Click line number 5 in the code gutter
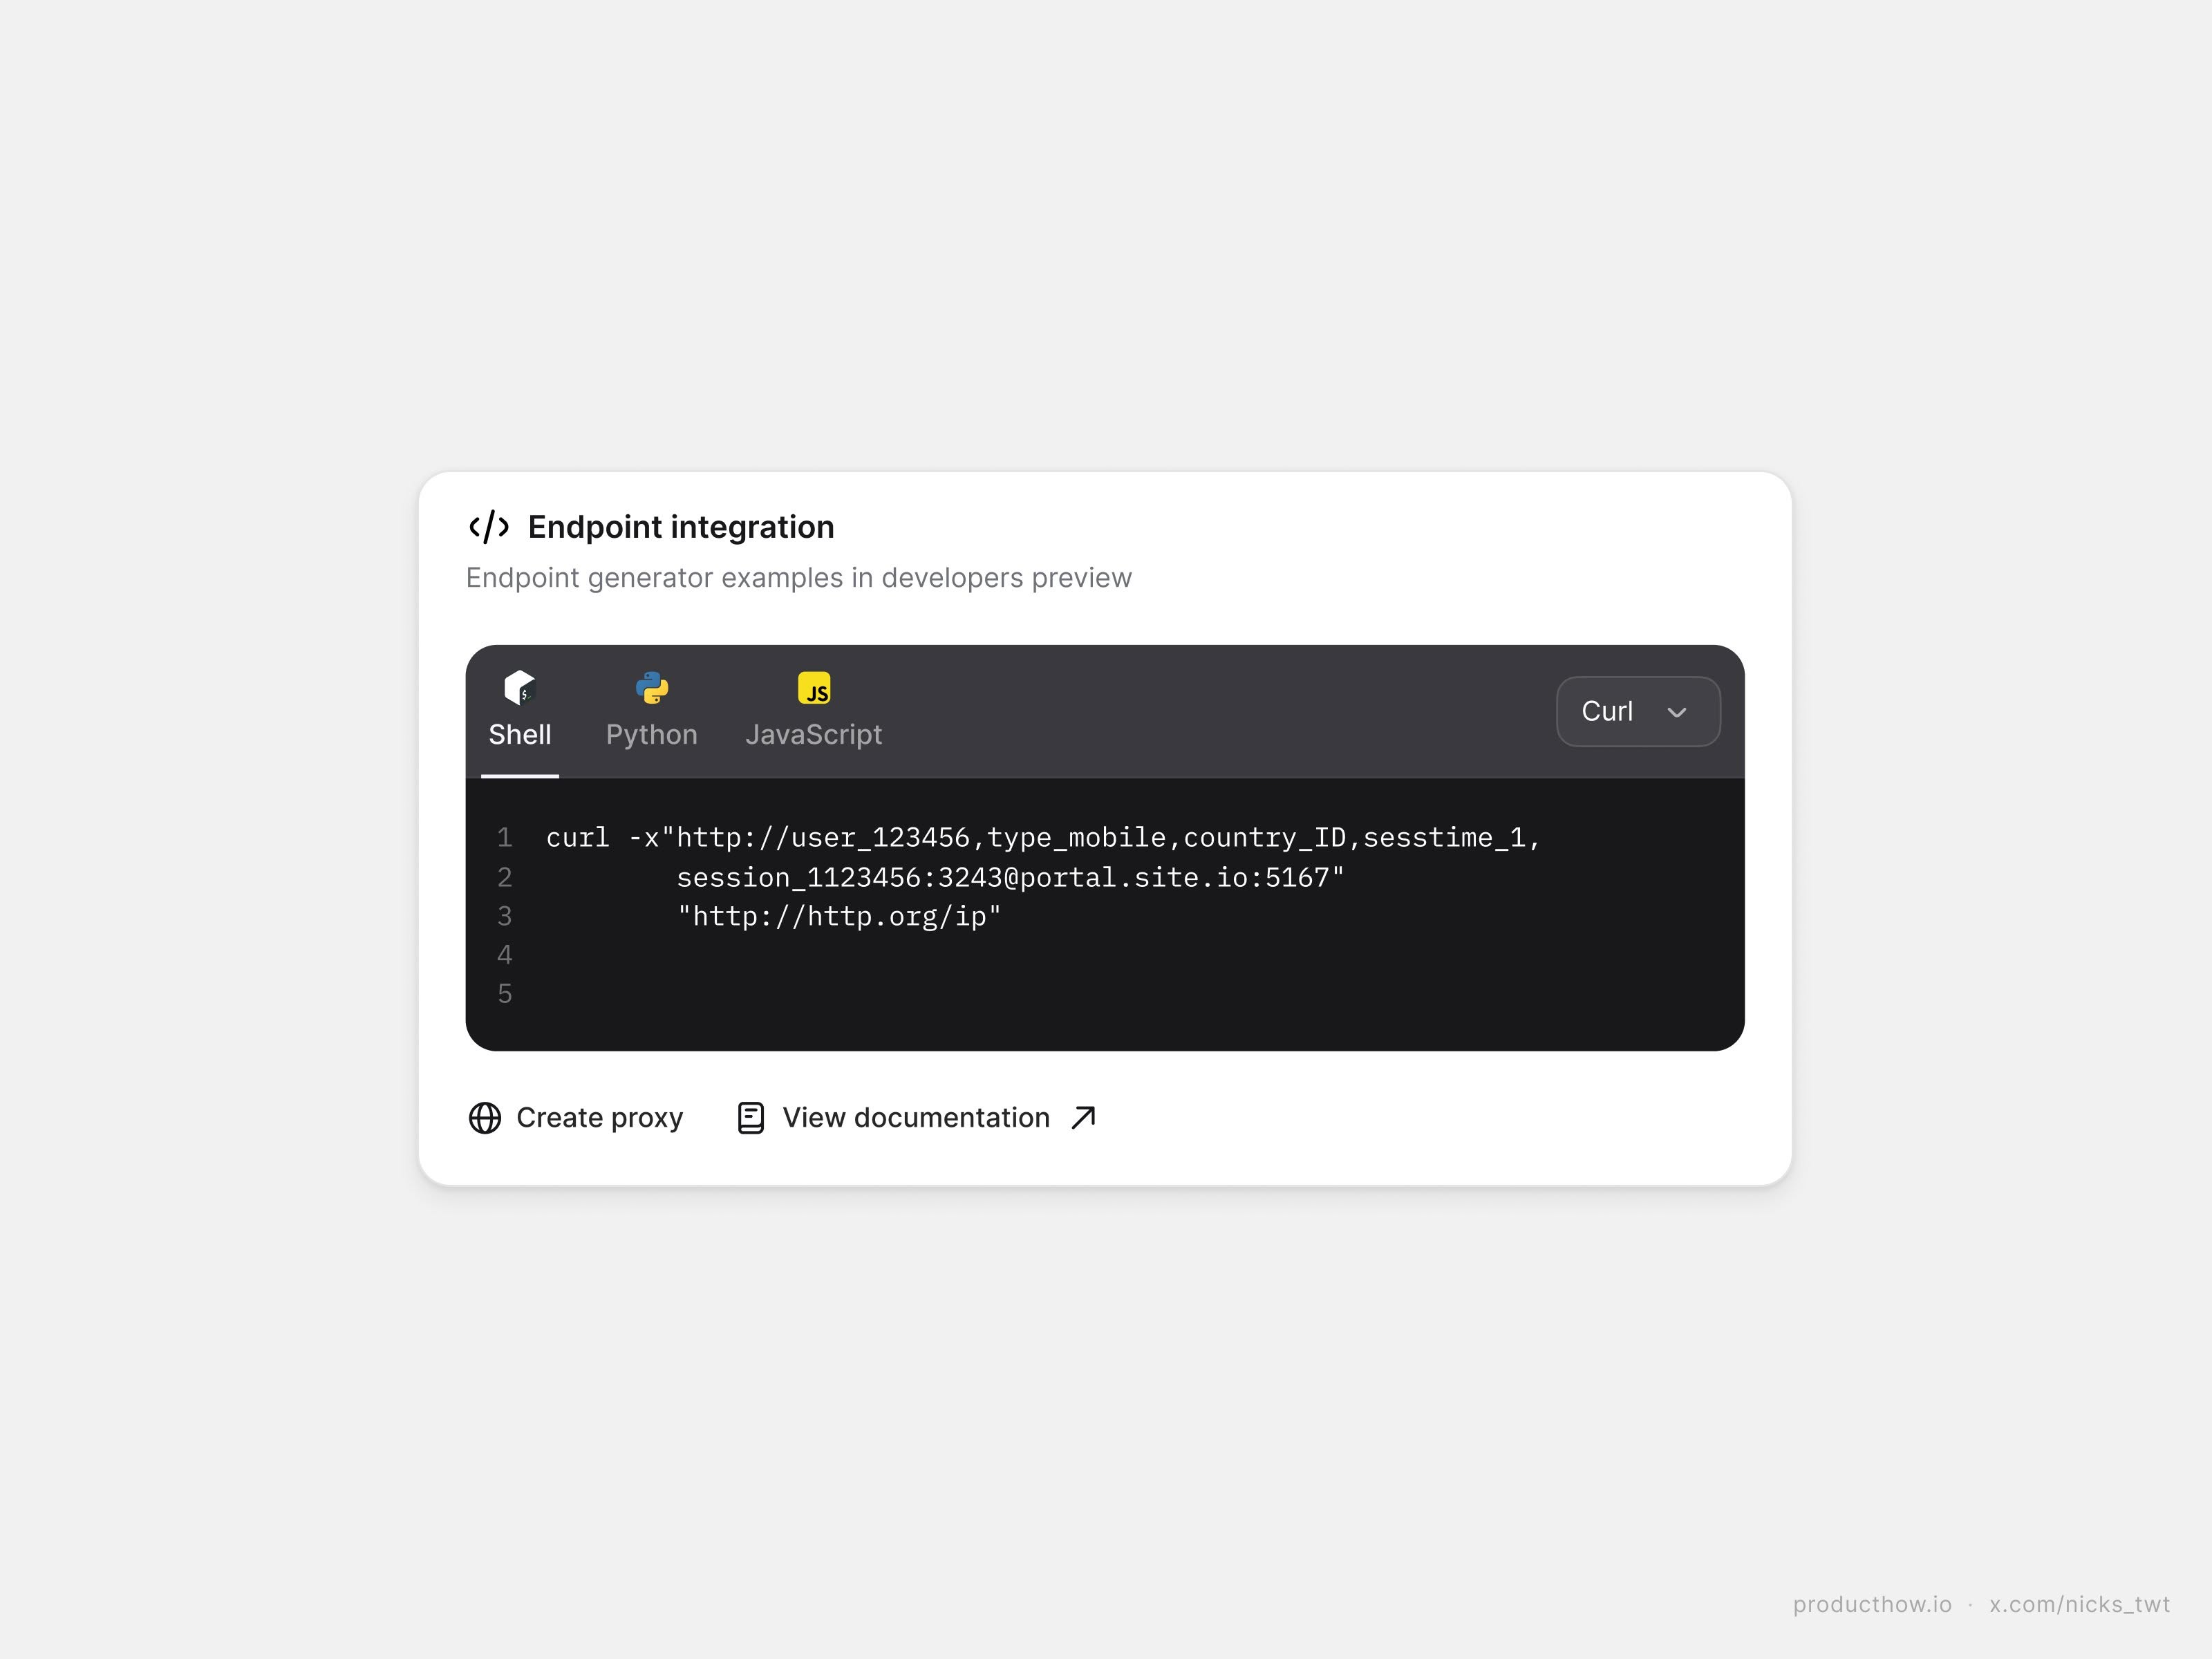Image resolution: width=2212 pixels, height=1659 pixels. 505,994
